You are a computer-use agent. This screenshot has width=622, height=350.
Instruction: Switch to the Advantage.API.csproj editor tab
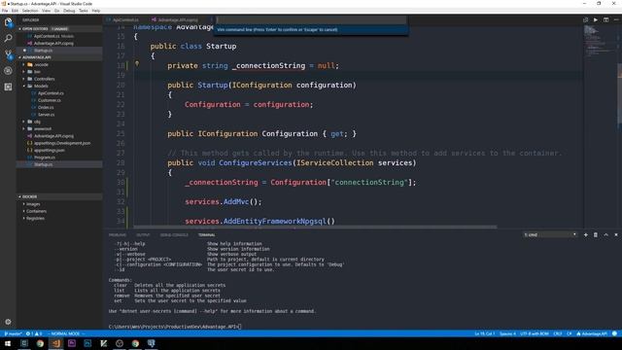click(177, 19)
